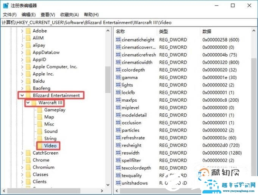Open the 编辑(E) menu
The height and width of the screenshot is (195, 258).
point(29,15)
